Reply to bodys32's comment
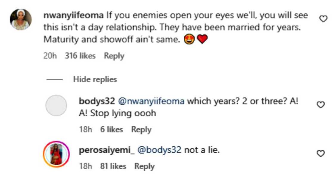The height and width of the screenshot is (175, 334). pyautogui.click(x=142, y=130)
